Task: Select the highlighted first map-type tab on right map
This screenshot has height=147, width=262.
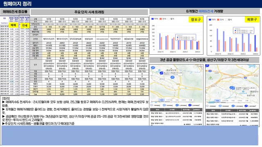Action: [x=217, y=101]
